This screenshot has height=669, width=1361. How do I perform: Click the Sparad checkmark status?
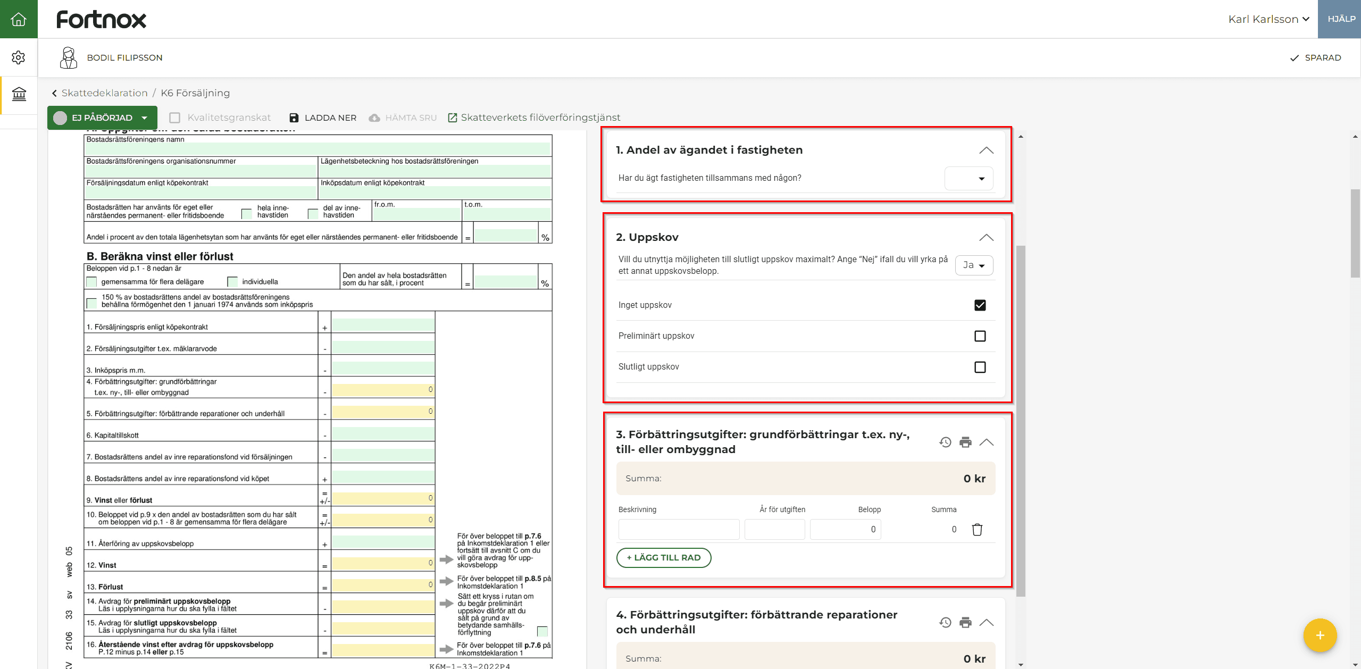coord(1315,57)
